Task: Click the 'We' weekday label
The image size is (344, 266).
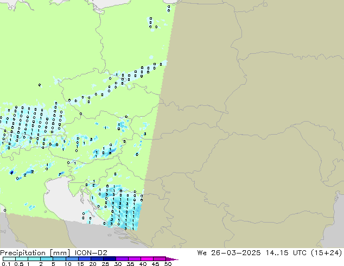Action: pyautogui.click(x=202, y=252)
